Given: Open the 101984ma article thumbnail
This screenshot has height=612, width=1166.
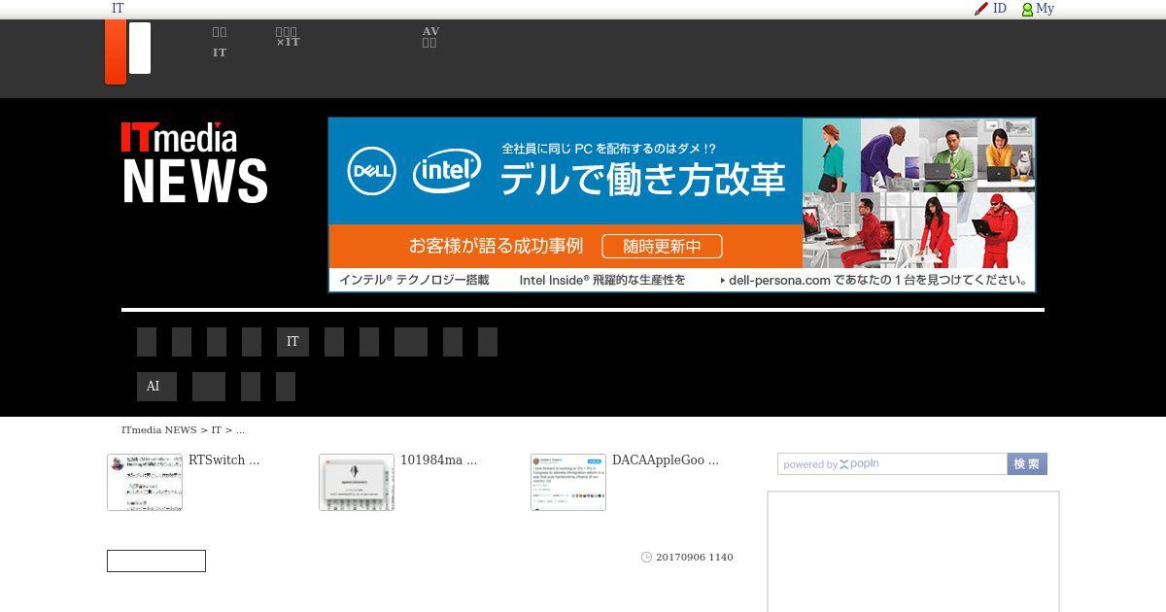Looking at the screenshot, I should (357, 482).
